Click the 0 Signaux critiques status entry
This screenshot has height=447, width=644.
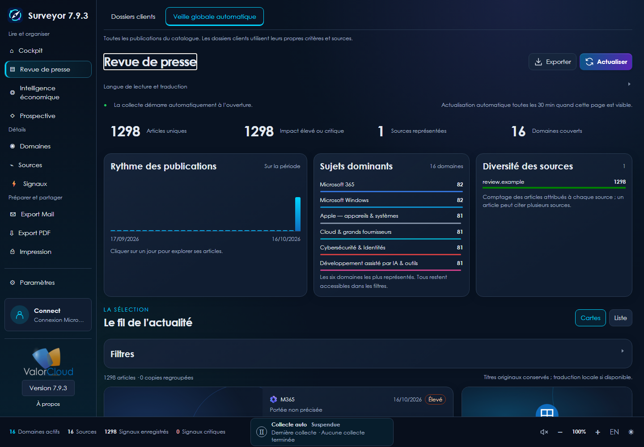click(201, 432)
